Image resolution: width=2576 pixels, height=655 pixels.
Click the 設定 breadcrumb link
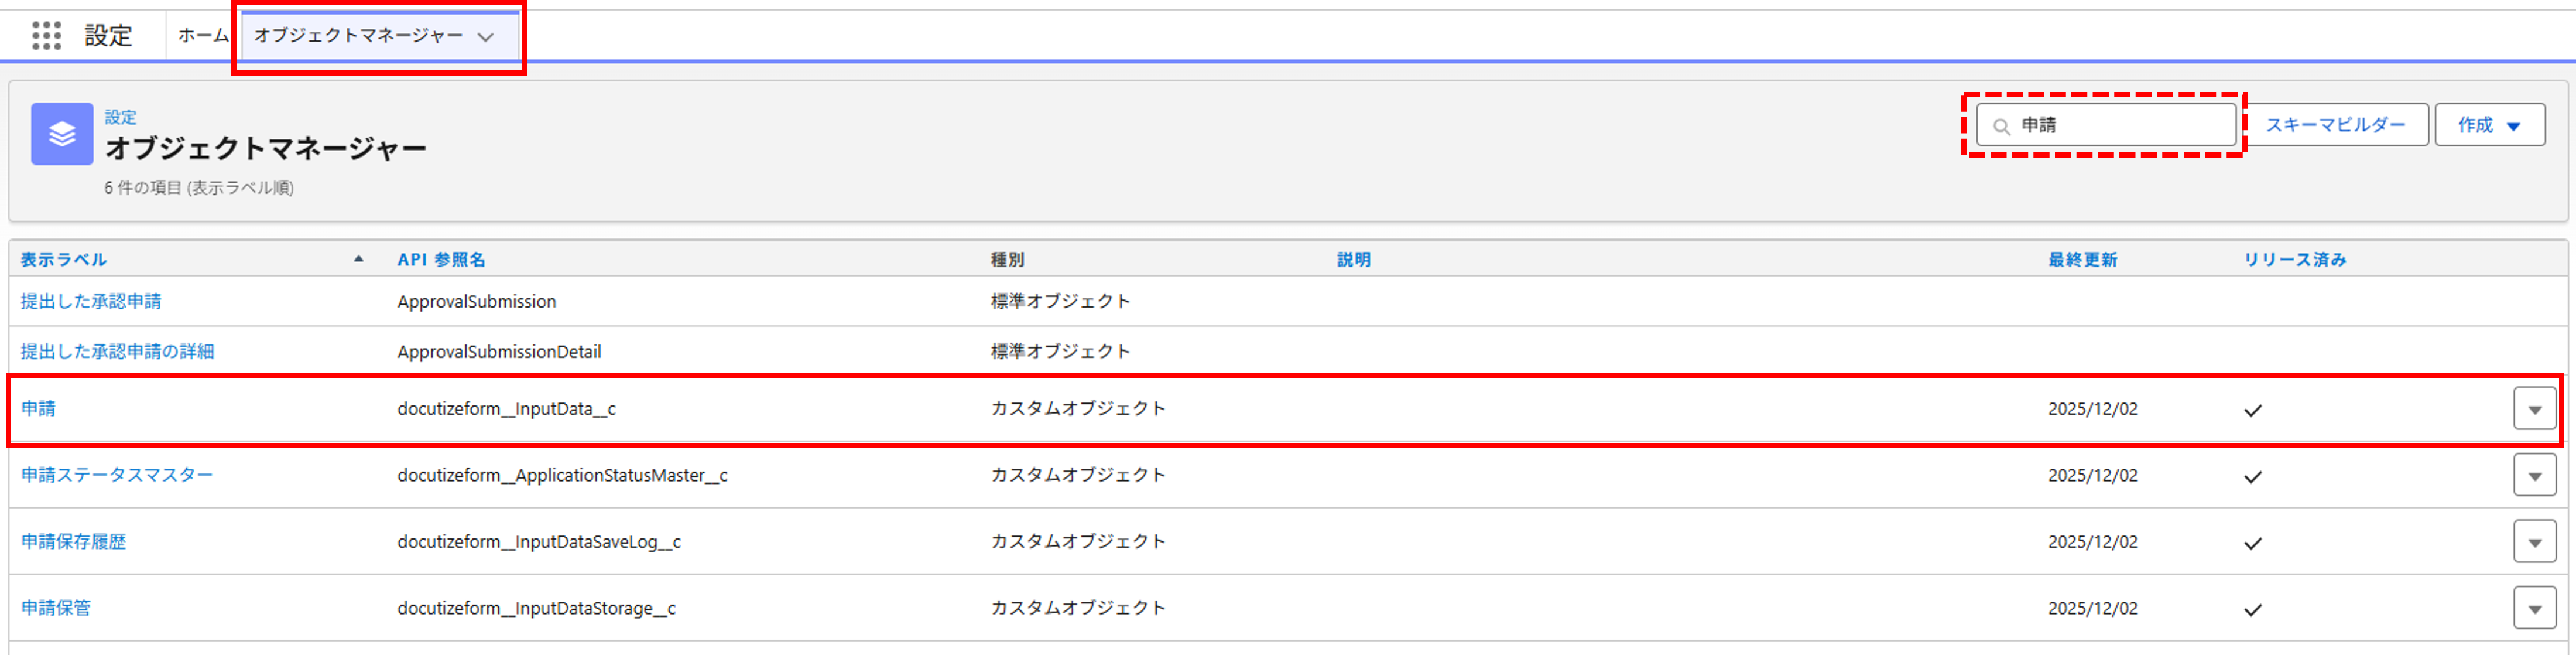click(120, 117)
